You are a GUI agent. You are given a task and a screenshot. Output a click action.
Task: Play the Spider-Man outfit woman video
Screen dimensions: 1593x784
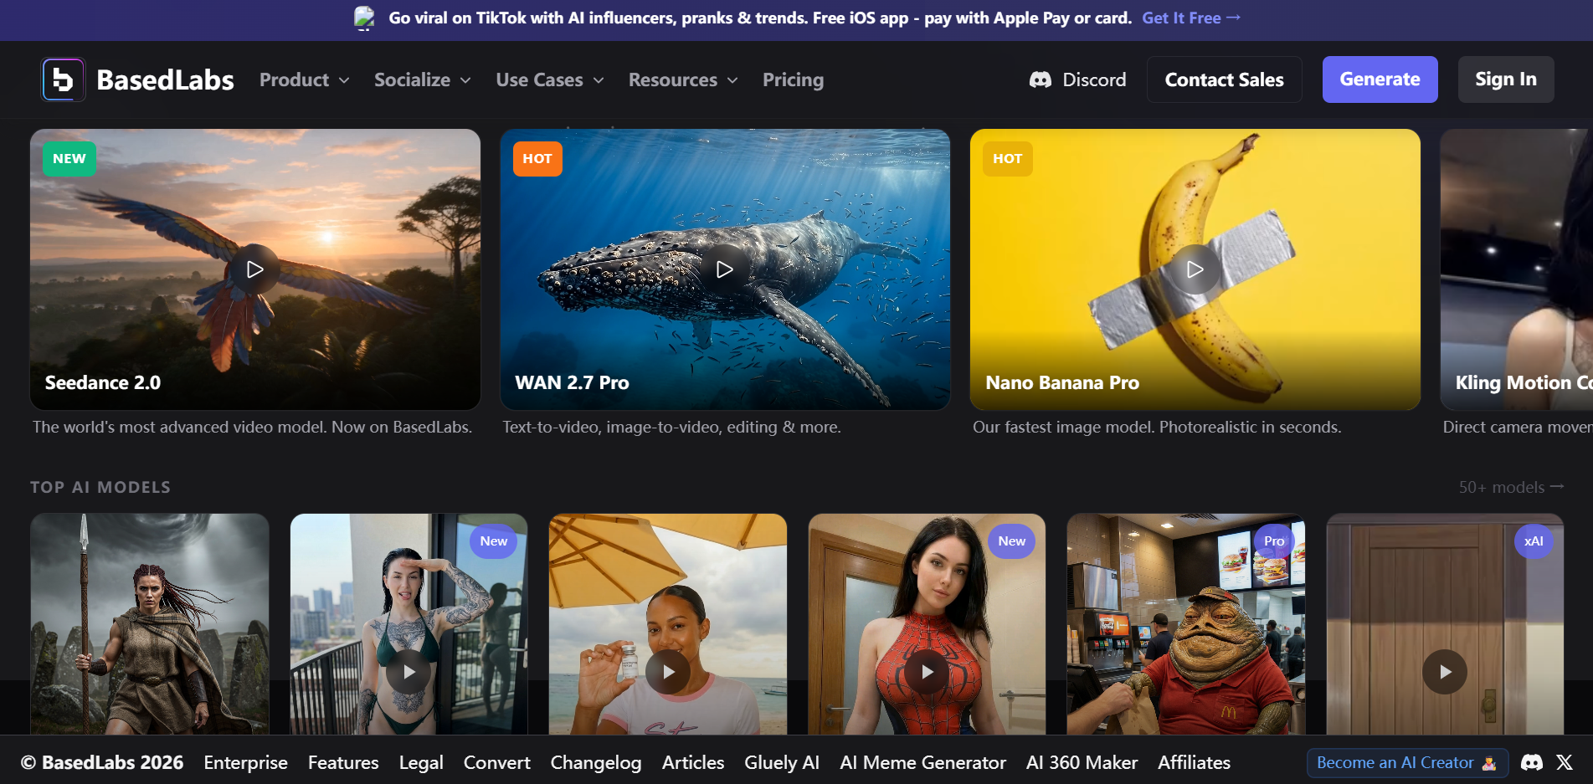coord(927,672)
